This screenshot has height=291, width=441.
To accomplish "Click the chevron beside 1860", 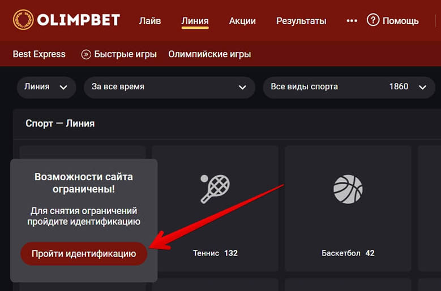I will (x=422, y=88).
